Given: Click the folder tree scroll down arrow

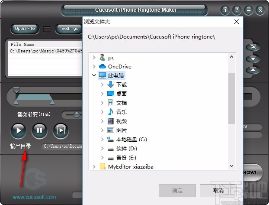Looking at the screenshot, I should click(232, 166).
